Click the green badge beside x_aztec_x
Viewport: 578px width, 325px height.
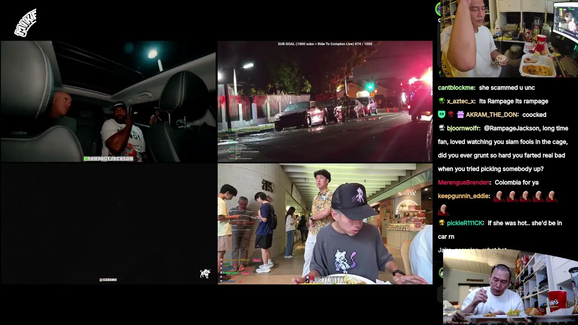pos(442,101)
